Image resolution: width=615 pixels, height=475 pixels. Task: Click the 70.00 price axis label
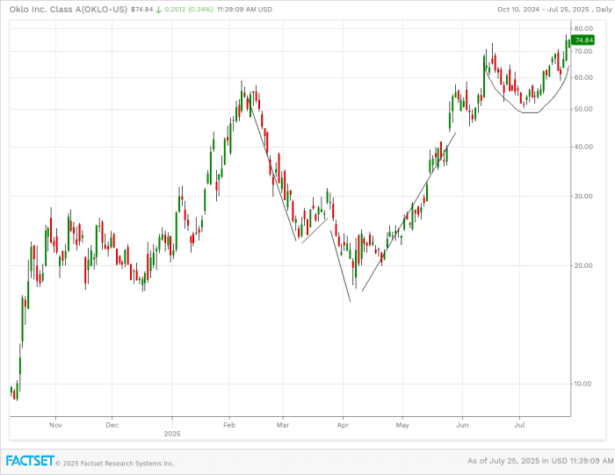pyautogui.click(x=583, y=51)
